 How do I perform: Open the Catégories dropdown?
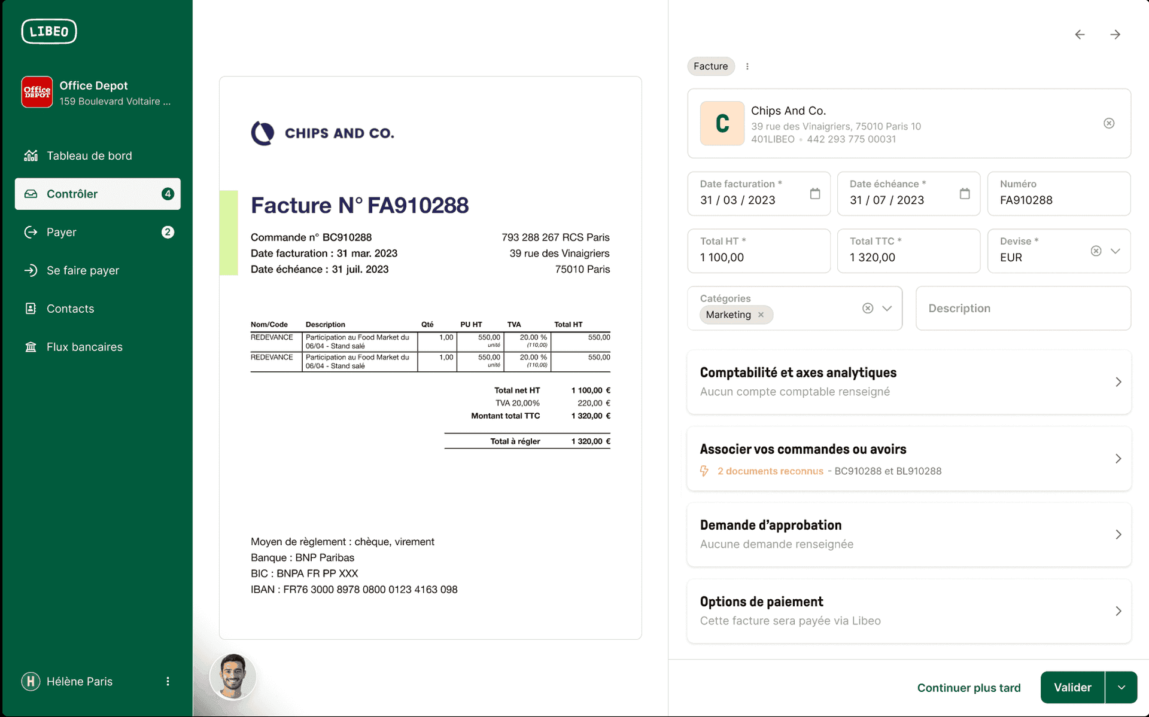pos(886,308)
